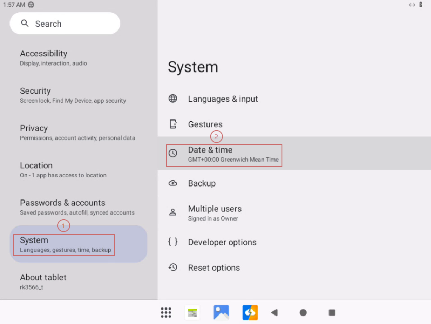The width and height of the screenshot is (431, 324).
Task: Click the cloud upload icon for Backup
Action: 173,183
